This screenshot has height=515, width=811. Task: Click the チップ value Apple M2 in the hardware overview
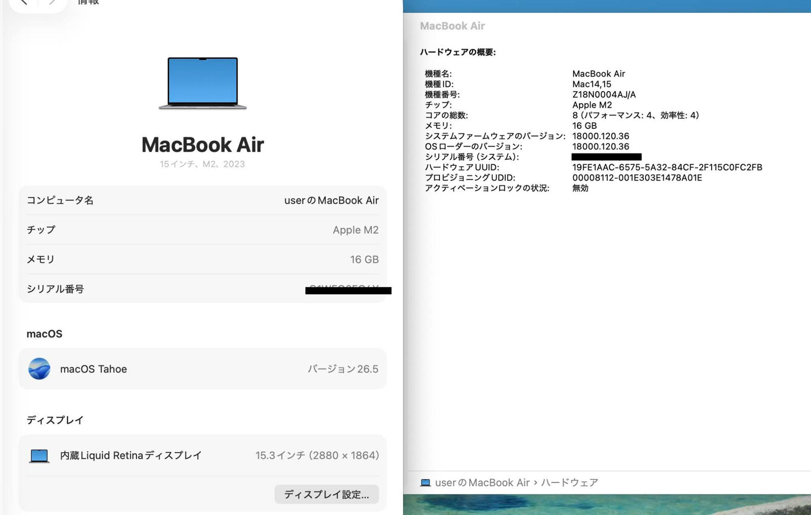coord(592,105)
